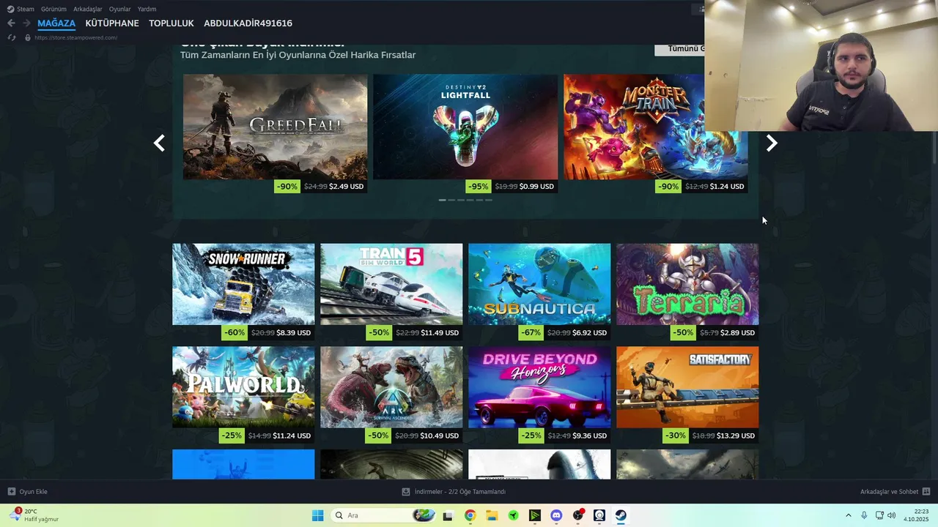Switch to the KÜTÜPHANE tab

point(112,23)
